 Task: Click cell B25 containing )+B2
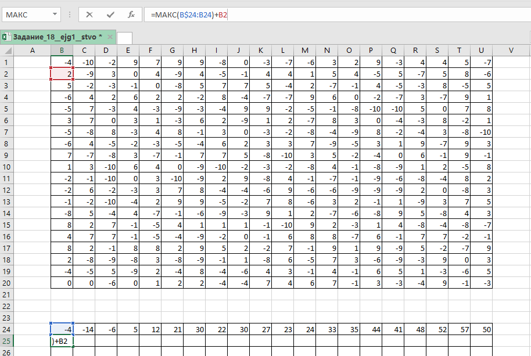pyautogui.click(x=61, y=341)
